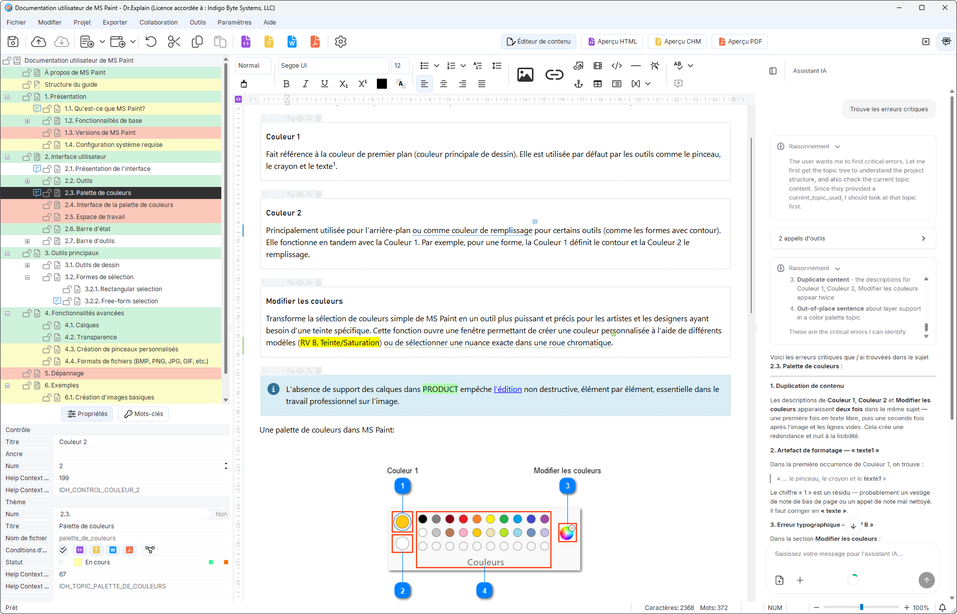Expand the 2 appels d'outils section
Image resolution: width=957 pixels, height=614 pixels.
[853, 239]
